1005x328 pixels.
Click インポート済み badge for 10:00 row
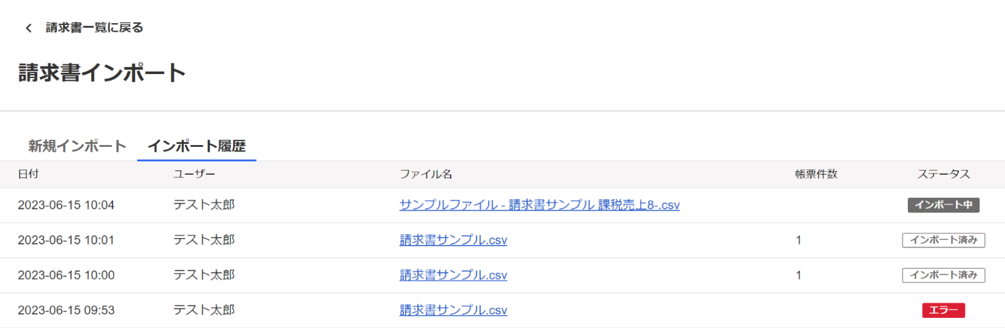click(943, 275)
